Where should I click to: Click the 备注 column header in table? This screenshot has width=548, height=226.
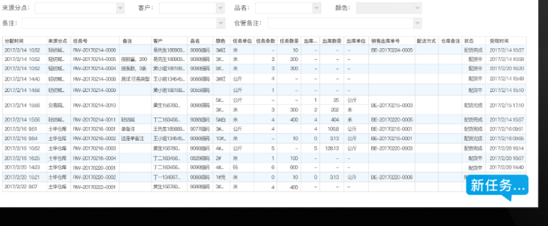point(135,41)
